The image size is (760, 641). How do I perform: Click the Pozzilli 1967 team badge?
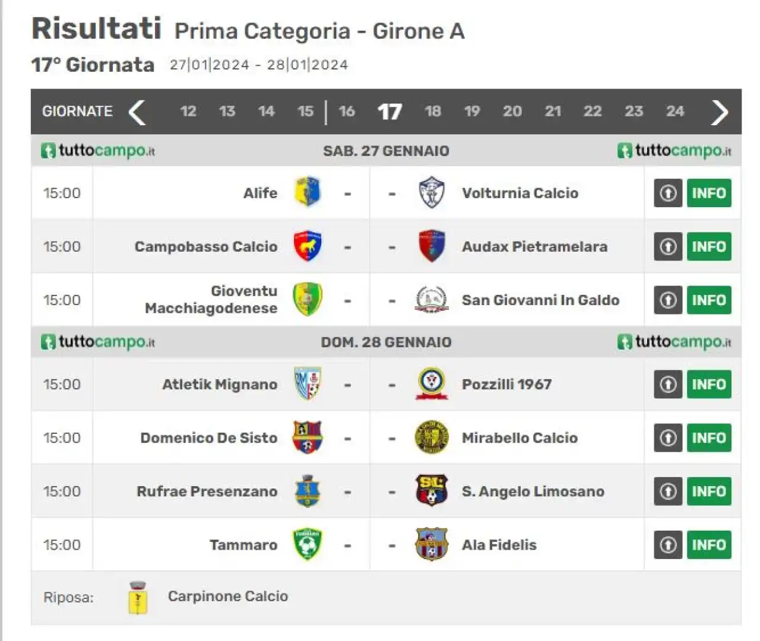pos(432,384)
